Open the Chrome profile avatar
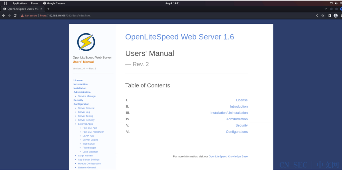The width and height of the screenshot is (342, 170). point(336,16)
